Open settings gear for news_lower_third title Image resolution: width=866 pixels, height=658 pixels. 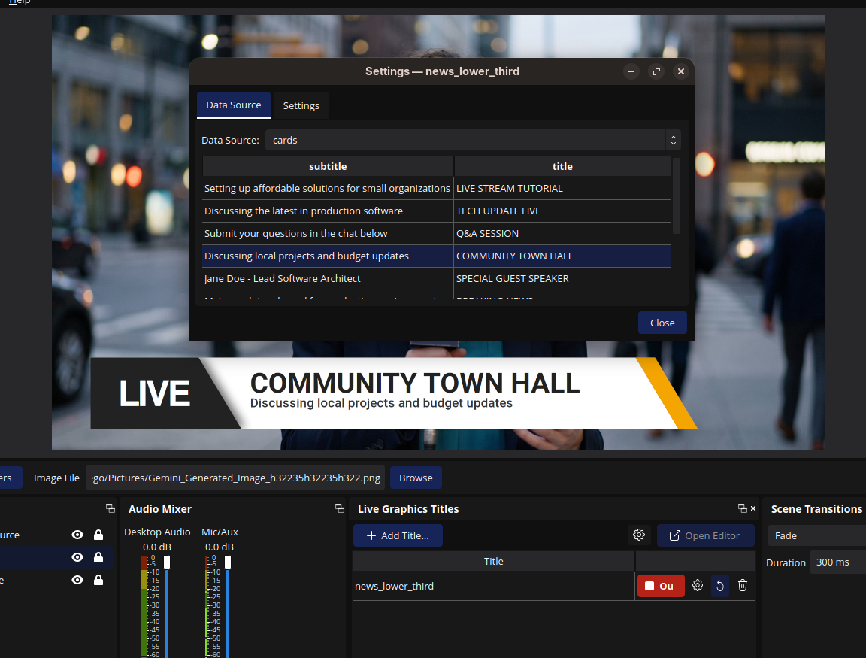point(698,586)
